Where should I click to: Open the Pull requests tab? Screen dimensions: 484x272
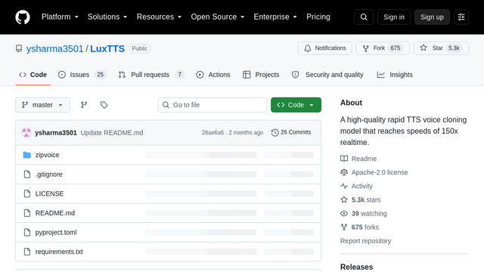coord(151,75)
